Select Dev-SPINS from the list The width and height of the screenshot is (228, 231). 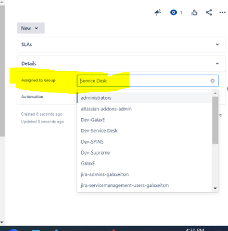[144, 141]
